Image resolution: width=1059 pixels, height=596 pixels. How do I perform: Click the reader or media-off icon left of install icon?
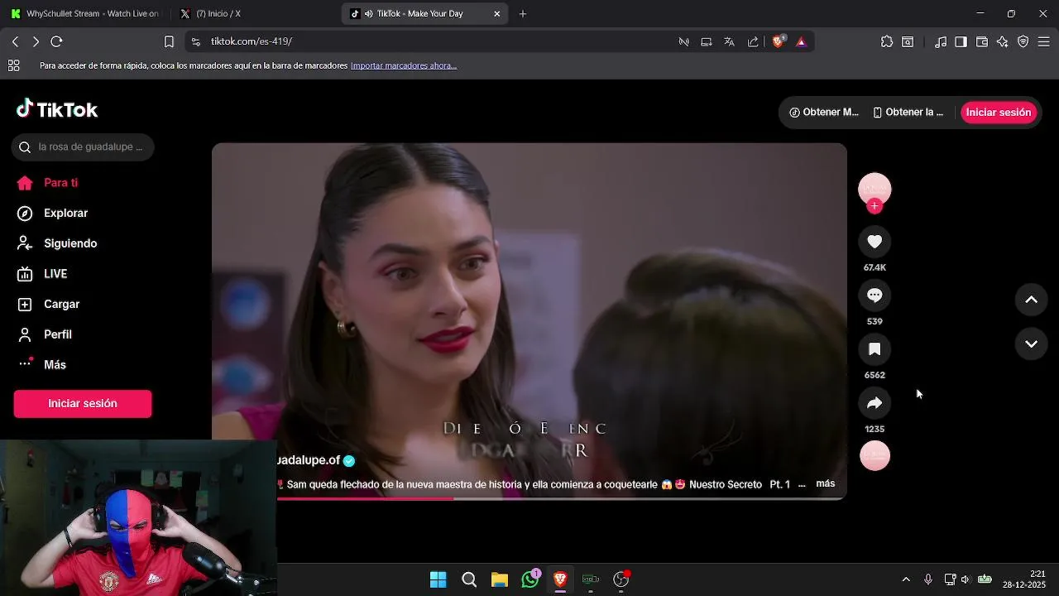(x=683, y=41)
